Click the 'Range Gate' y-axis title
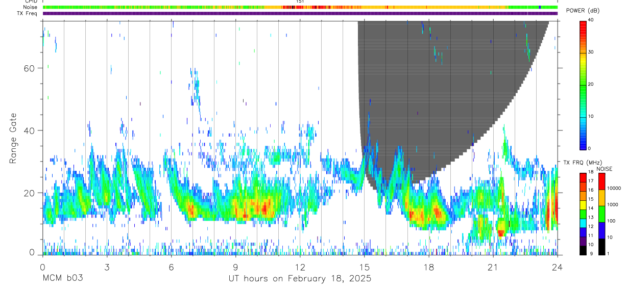 pos(14,139)
